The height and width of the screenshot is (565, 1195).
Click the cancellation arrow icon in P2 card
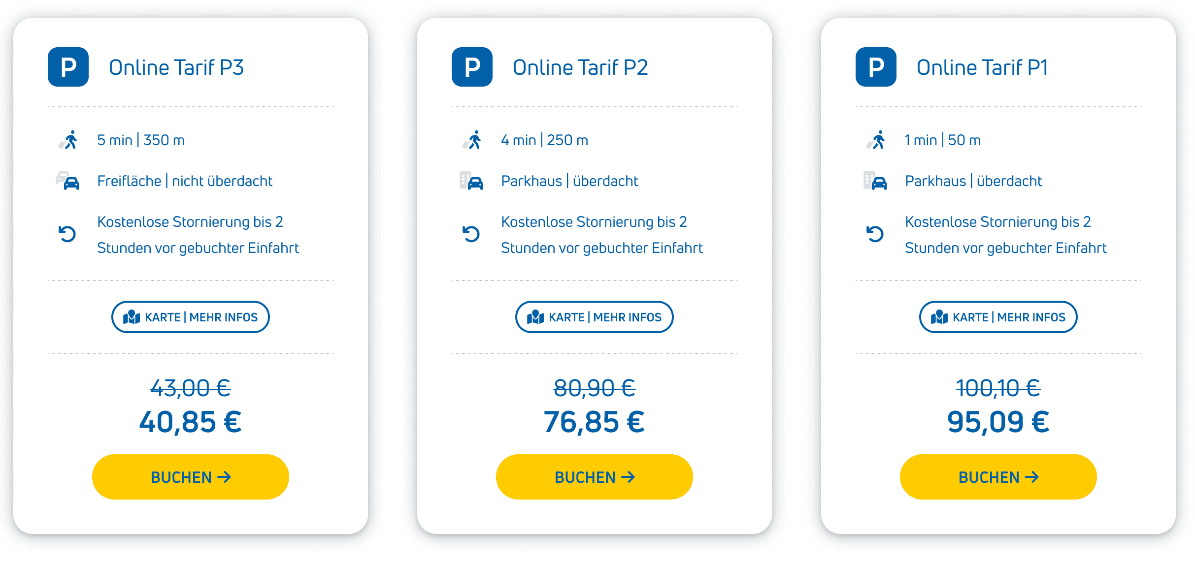pos(471,234)
